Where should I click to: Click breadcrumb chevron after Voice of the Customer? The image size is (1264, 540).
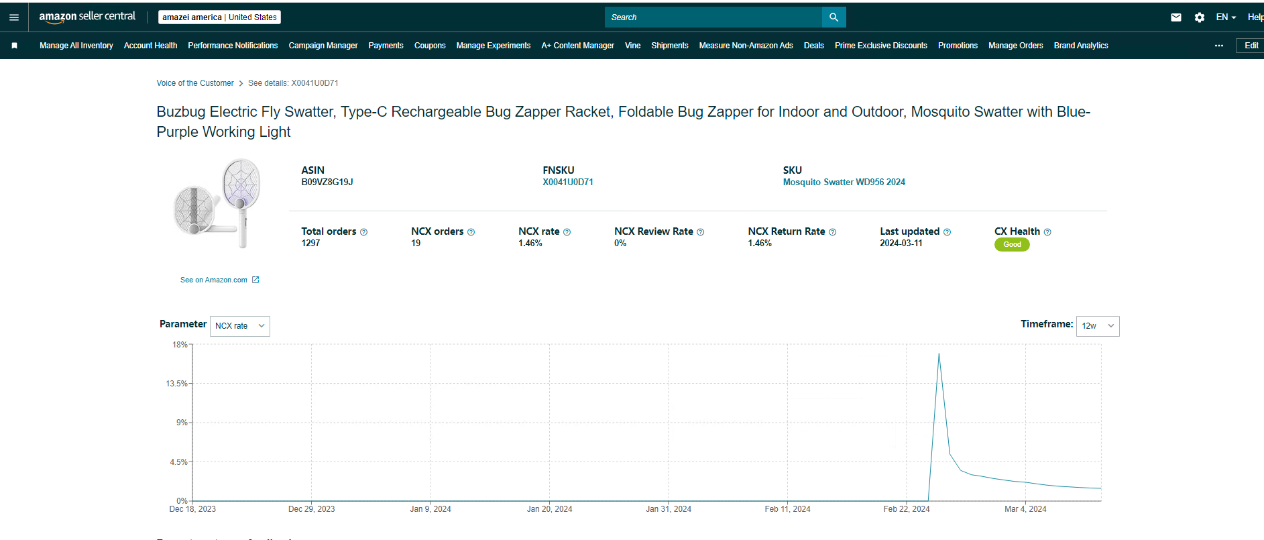coord(241,83)
